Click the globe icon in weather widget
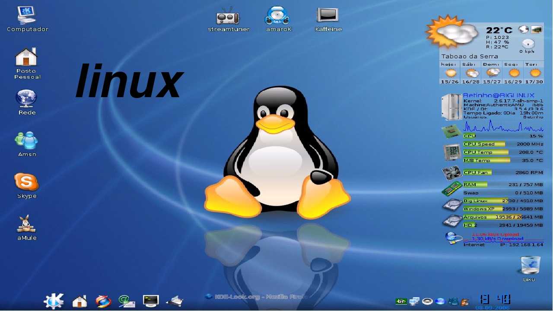 tap(524, 29)
